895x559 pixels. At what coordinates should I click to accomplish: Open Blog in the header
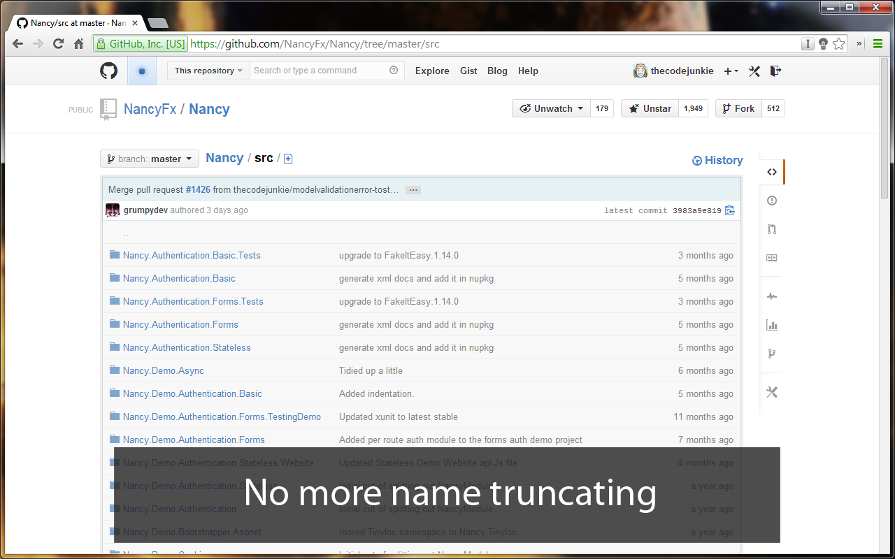coord(497,71)
